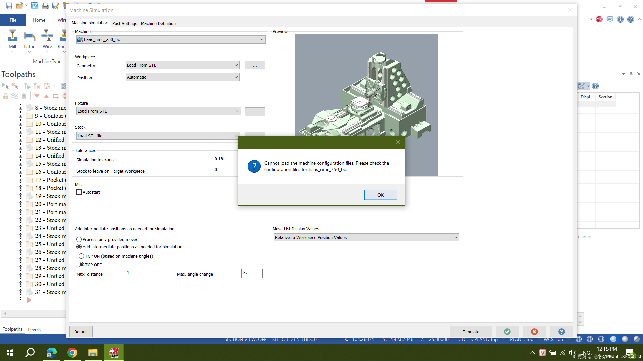The image size is (643, 361).
Task: Click the toolpath insert arrow marker
Action: [29, 300]
